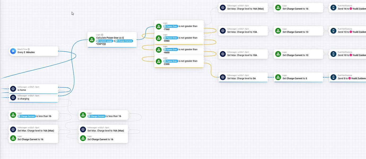Click the info icon on Calculate Power Over card

[102, 35]
